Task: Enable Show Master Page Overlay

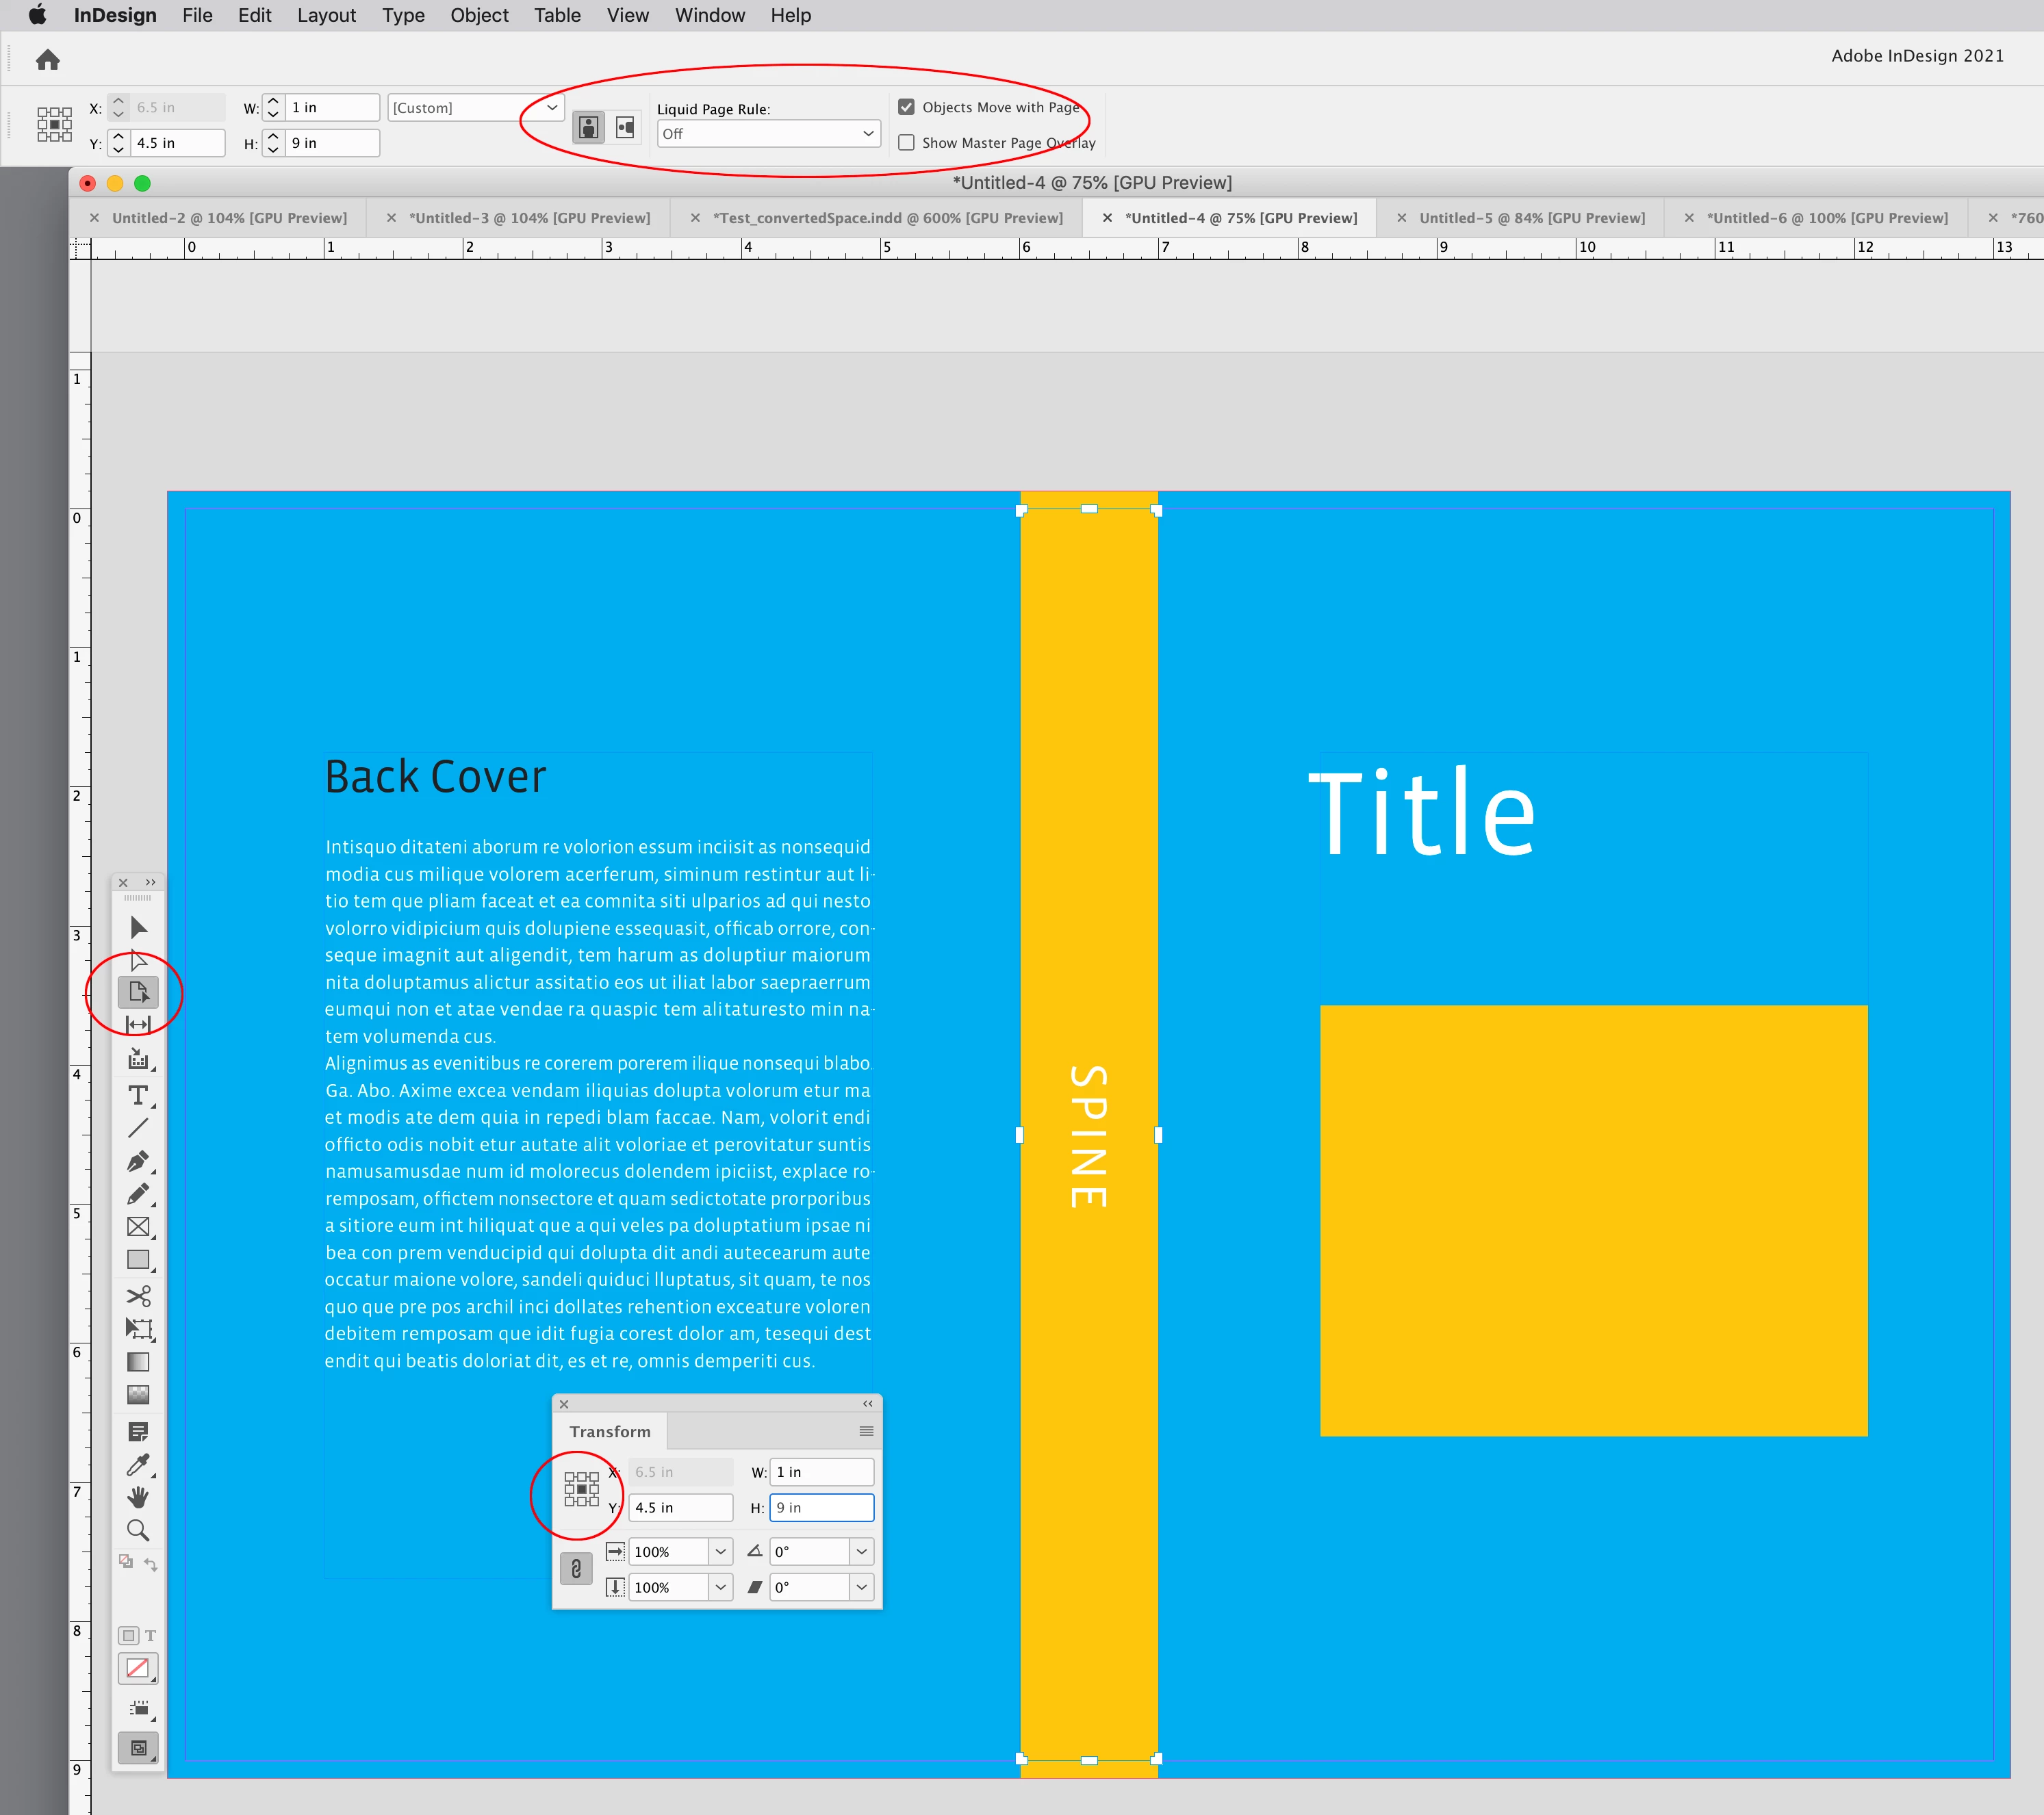Action: coord(906,143)
